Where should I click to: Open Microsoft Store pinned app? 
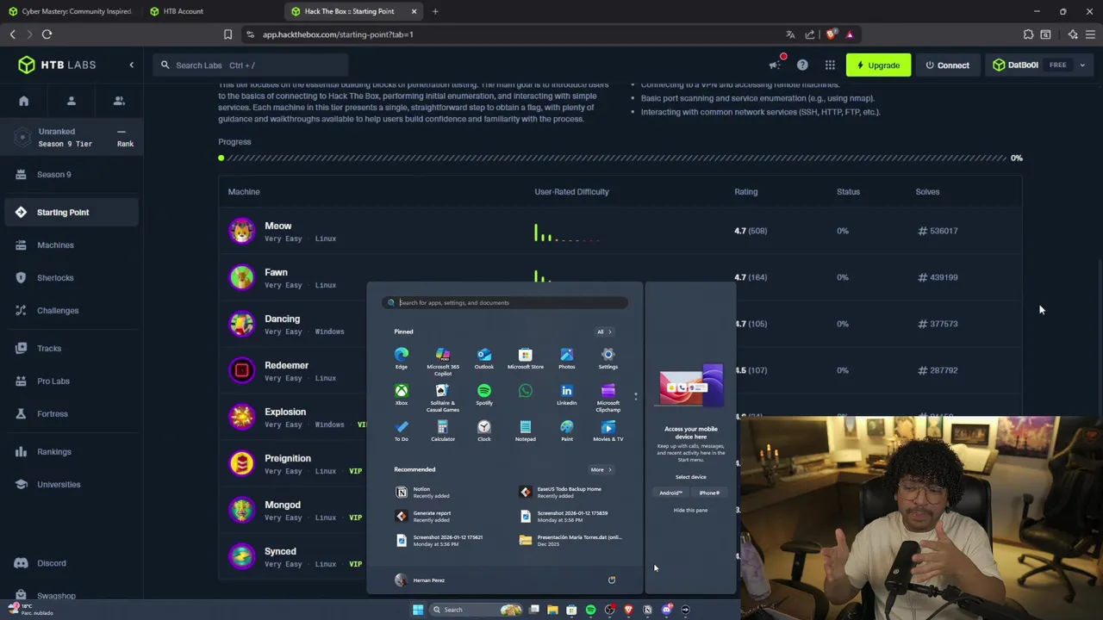click(526, 358)
